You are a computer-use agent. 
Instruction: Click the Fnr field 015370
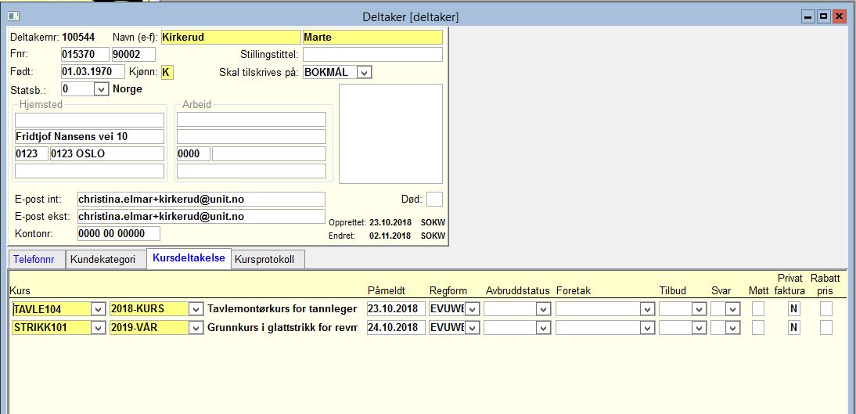click(85, 55)
